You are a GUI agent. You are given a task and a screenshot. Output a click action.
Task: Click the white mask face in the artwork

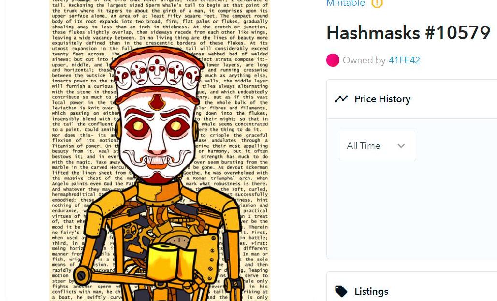tap(158, 136)
